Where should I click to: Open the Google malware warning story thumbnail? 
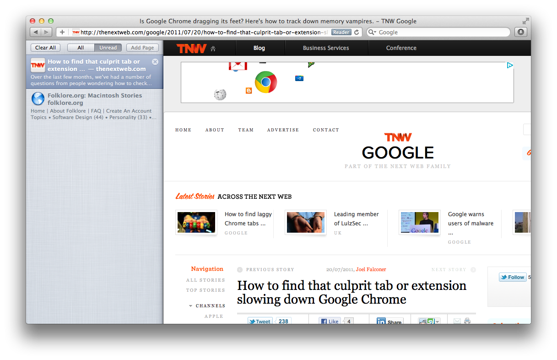tap(420, 222)
